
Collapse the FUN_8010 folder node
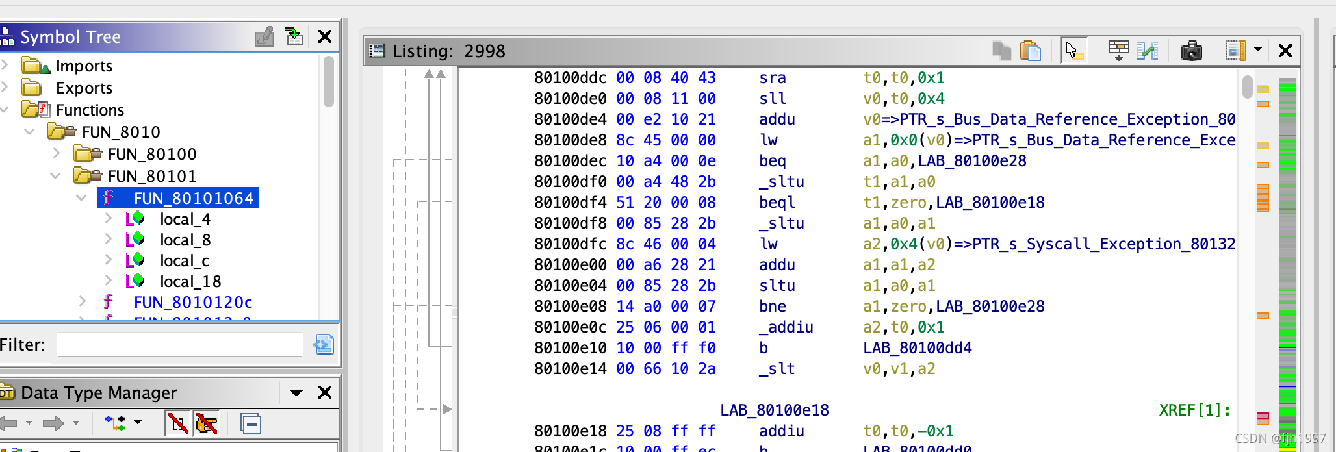point(29,132)
